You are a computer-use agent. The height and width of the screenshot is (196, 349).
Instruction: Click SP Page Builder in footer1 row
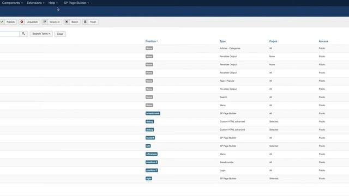[228, 138]
